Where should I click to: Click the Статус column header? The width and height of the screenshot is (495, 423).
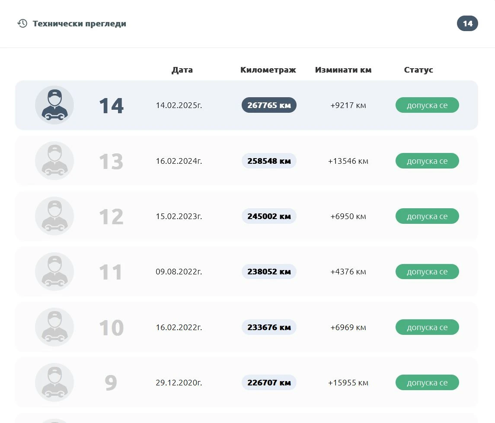[x=418, y=70]
